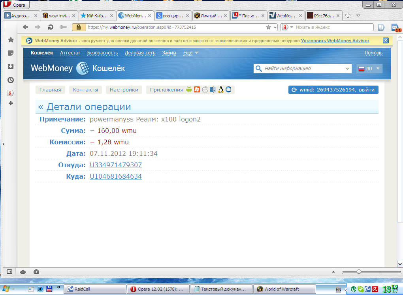Open the Деловая сеть menu item
403x295 pixels.
140,53
